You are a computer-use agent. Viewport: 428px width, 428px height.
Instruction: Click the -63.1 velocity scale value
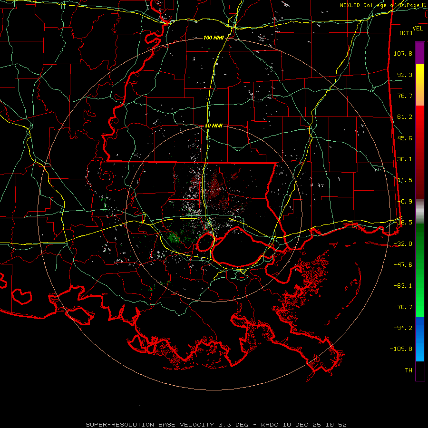tap(403, 286)
